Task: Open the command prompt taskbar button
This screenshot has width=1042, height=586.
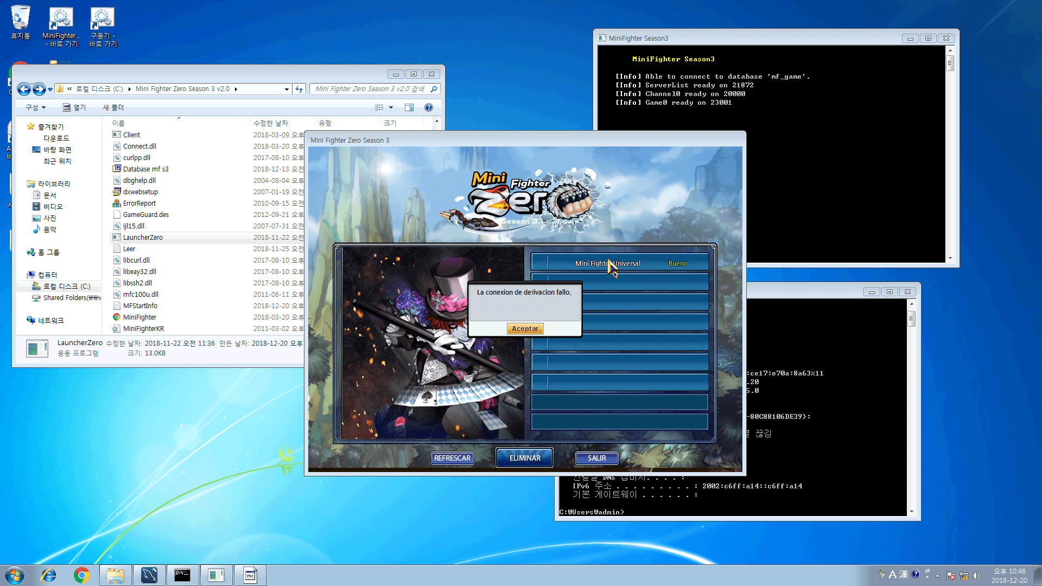Action: point(182,575)
